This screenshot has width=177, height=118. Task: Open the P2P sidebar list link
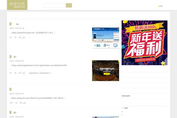pyautogui.click(x=126, y=108)
